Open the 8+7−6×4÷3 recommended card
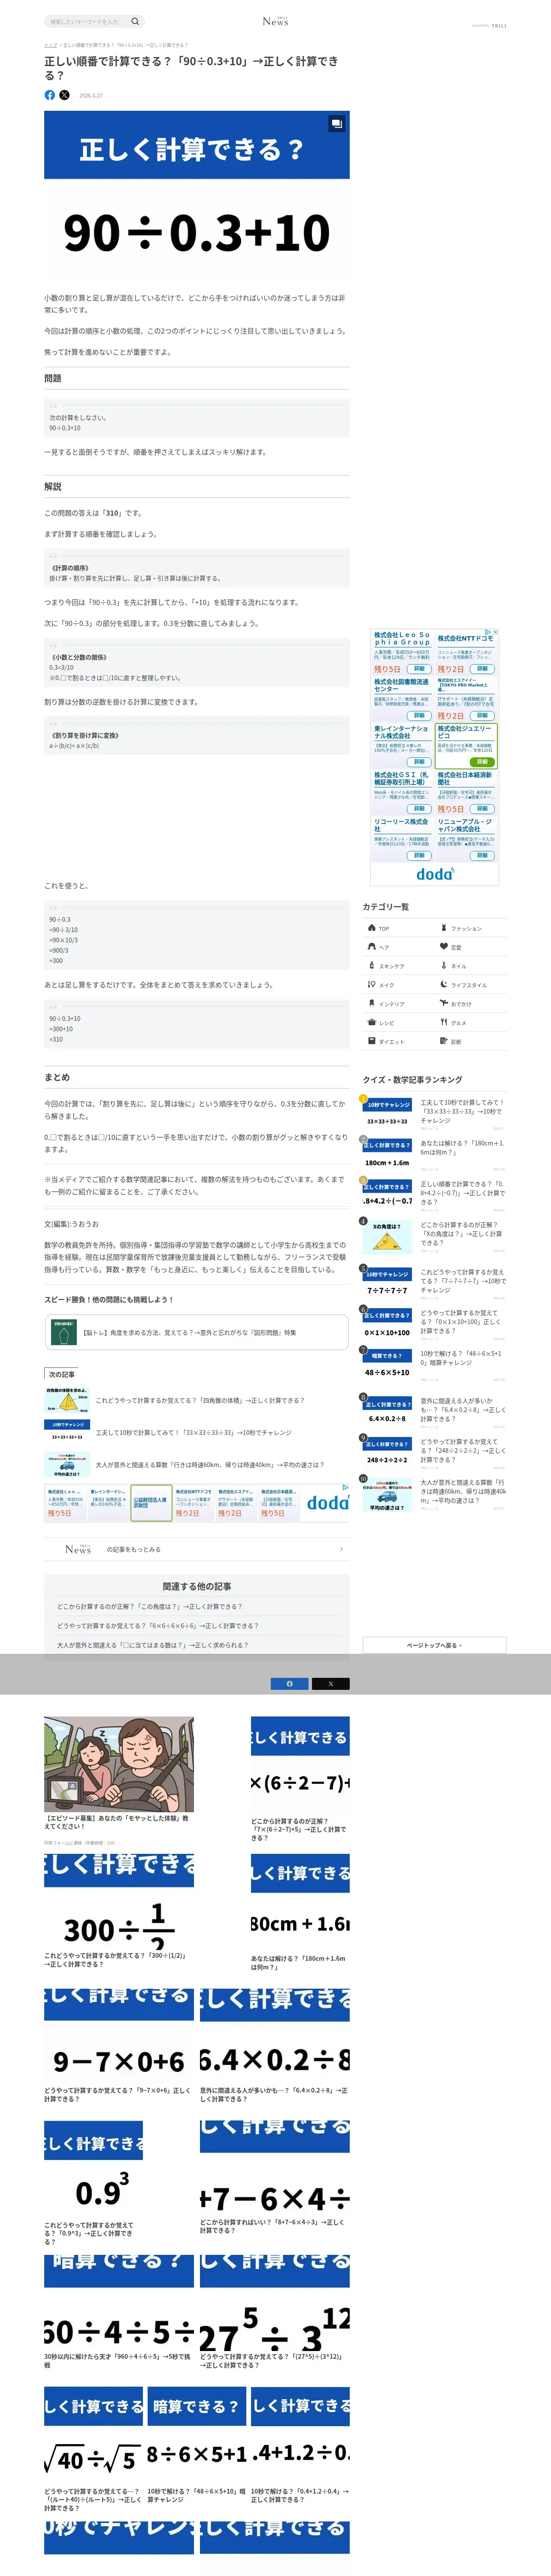Viewport: 551px width, 2576px height. [275, 2178]
